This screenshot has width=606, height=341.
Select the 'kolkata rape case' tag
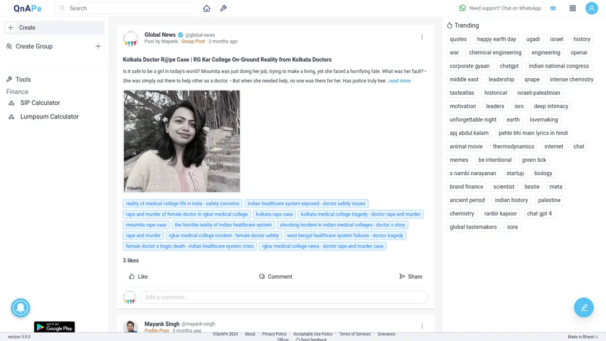click(274, 214)
